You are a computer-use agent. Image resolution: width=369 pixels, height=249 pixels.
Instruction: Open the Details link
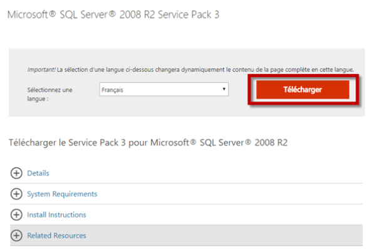[x=38, y=173]
